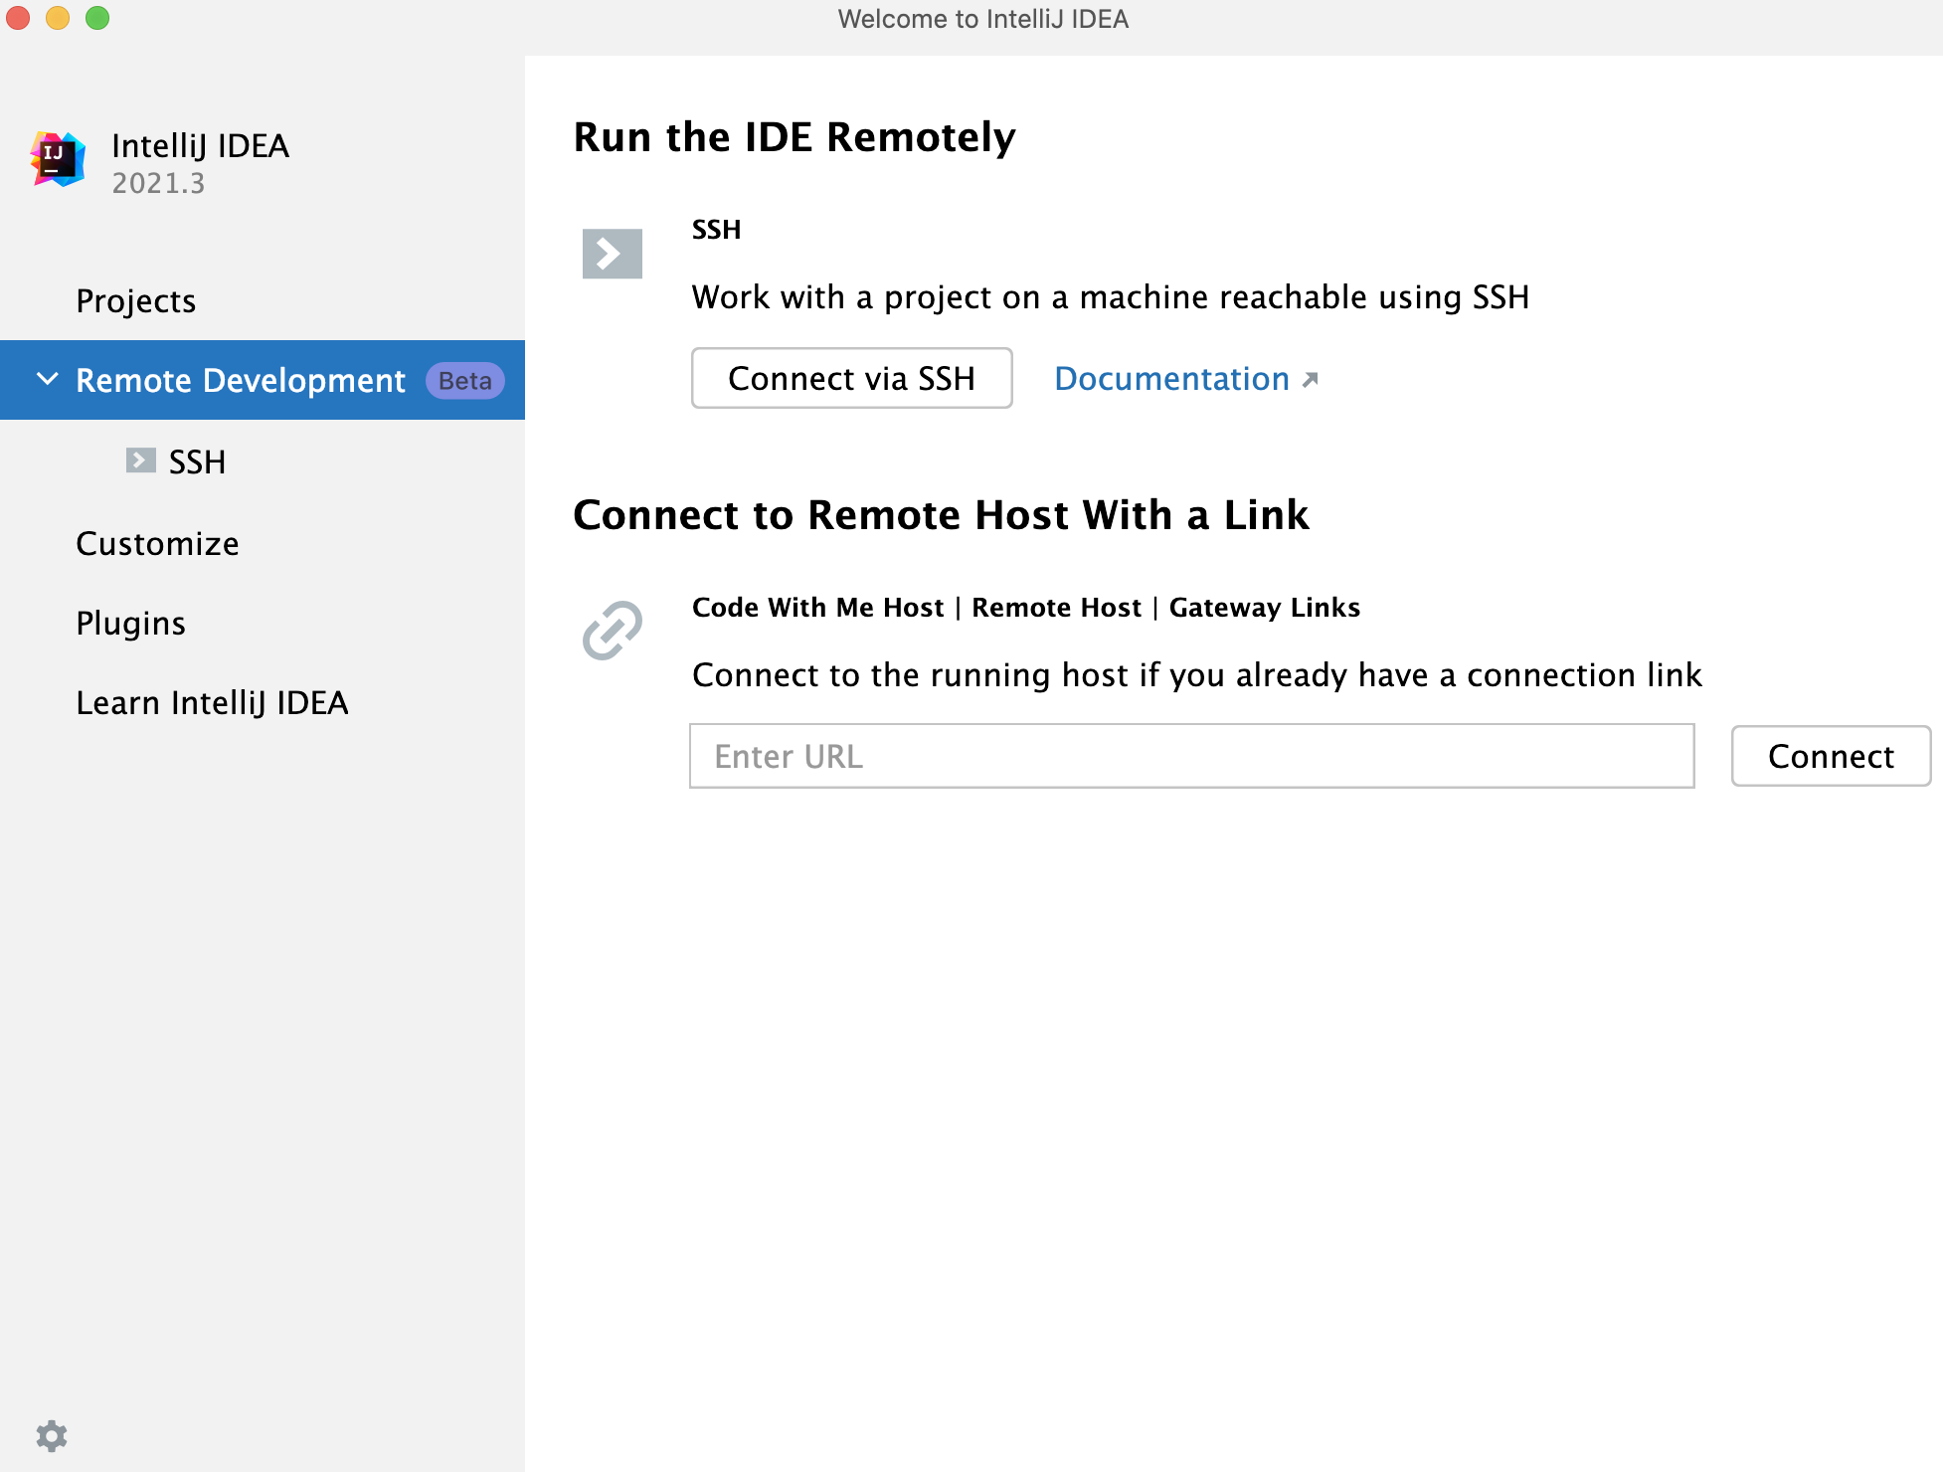Click the IntelliJ IDEA logo icon
Viewport: 1943px width, 1472px height.
58,159
